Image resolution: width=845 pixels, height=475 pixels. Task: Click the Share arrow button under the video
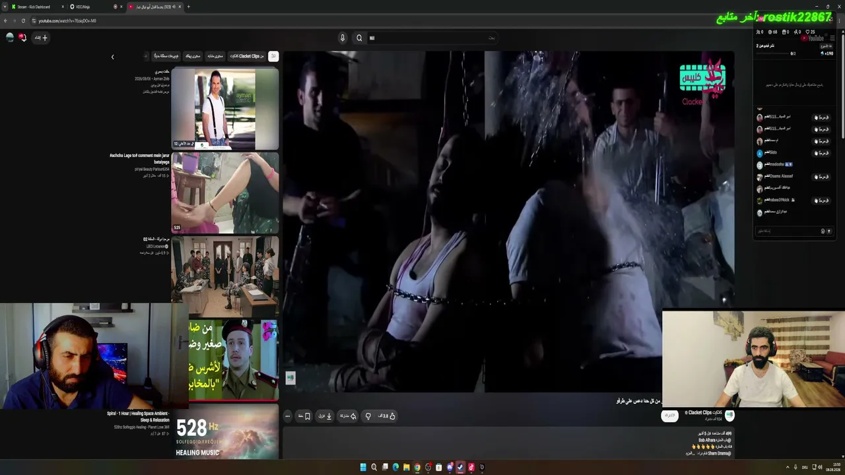point(348,416)
